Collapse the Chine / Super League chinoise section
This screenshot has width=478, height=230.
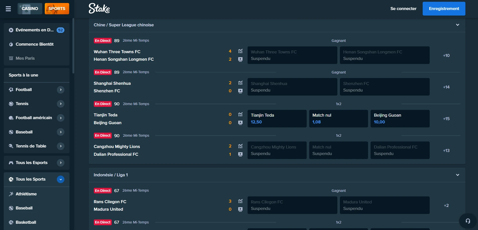click(x=458, y=25)
